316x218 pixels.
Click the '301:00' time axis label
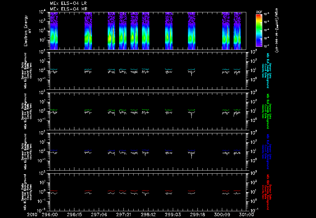click(x=246, y=215)
